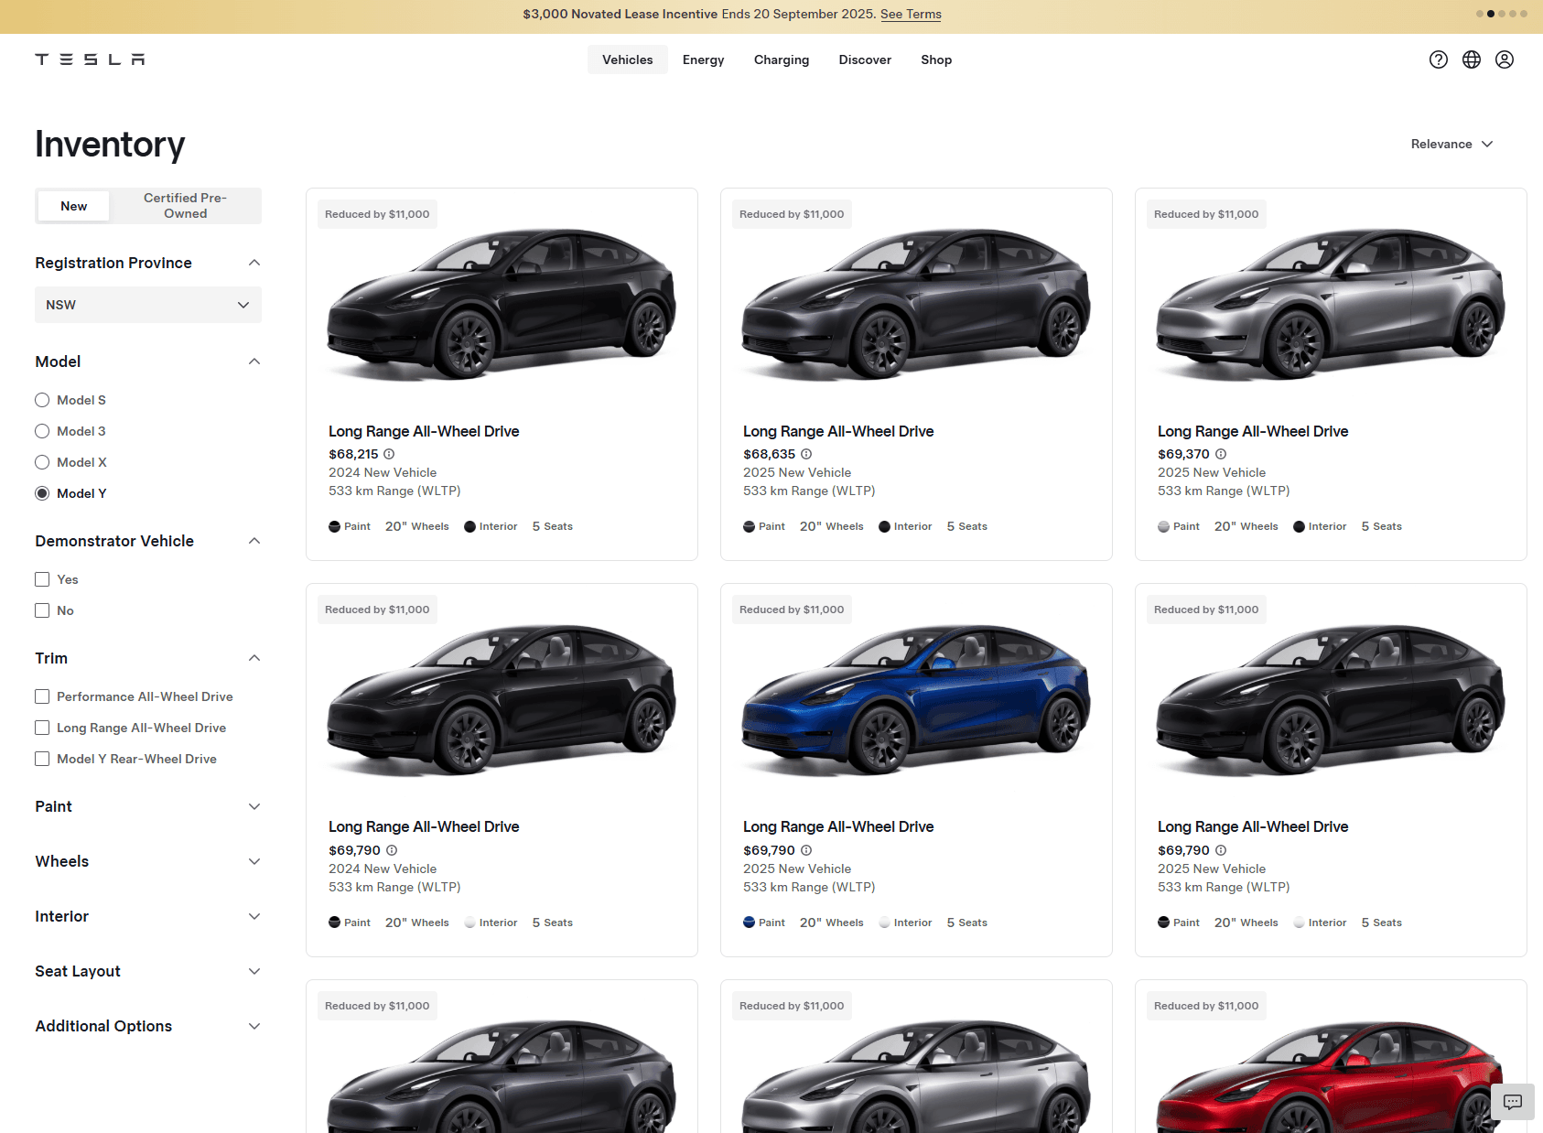Collapse the Trim filter section

tap(254, 658)
